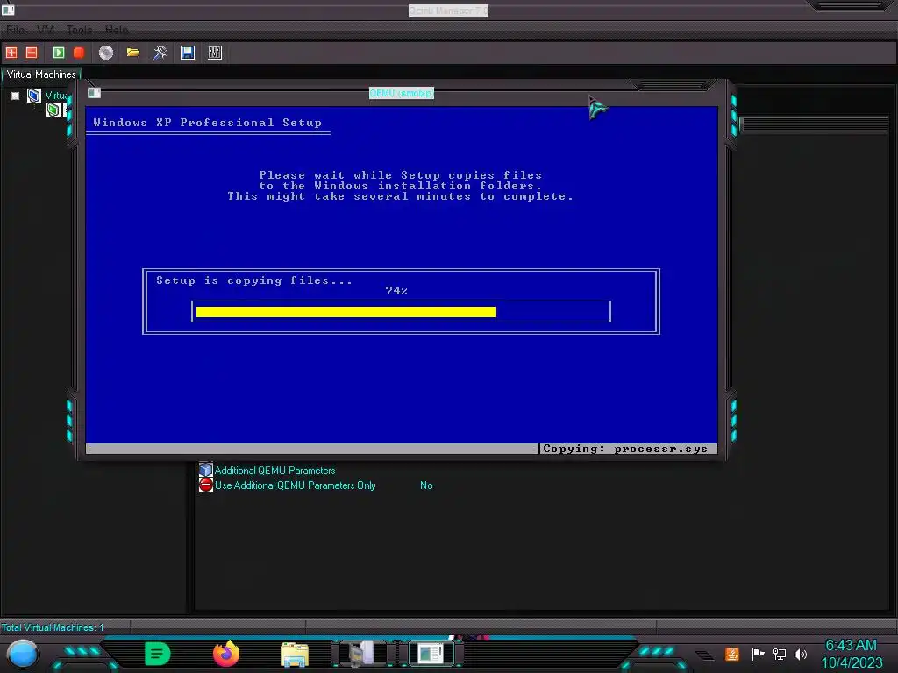Open the VM menu
This screenshot has width=898, height=673.
tap(46, 30)
